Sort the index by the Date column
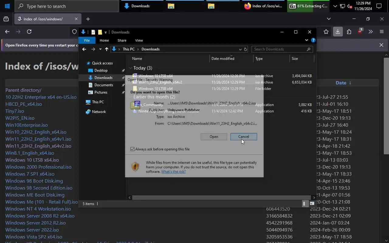 (x=341, y=83)
